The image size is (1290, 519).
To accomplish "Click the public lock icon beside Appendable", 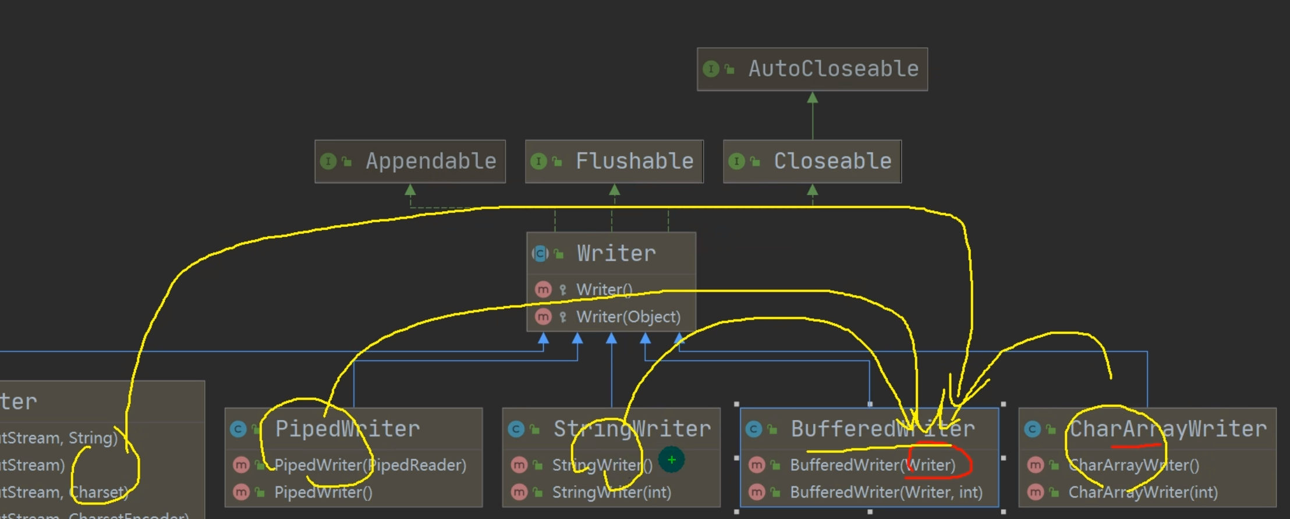I will pyautogui.click(x=347, y=162).
